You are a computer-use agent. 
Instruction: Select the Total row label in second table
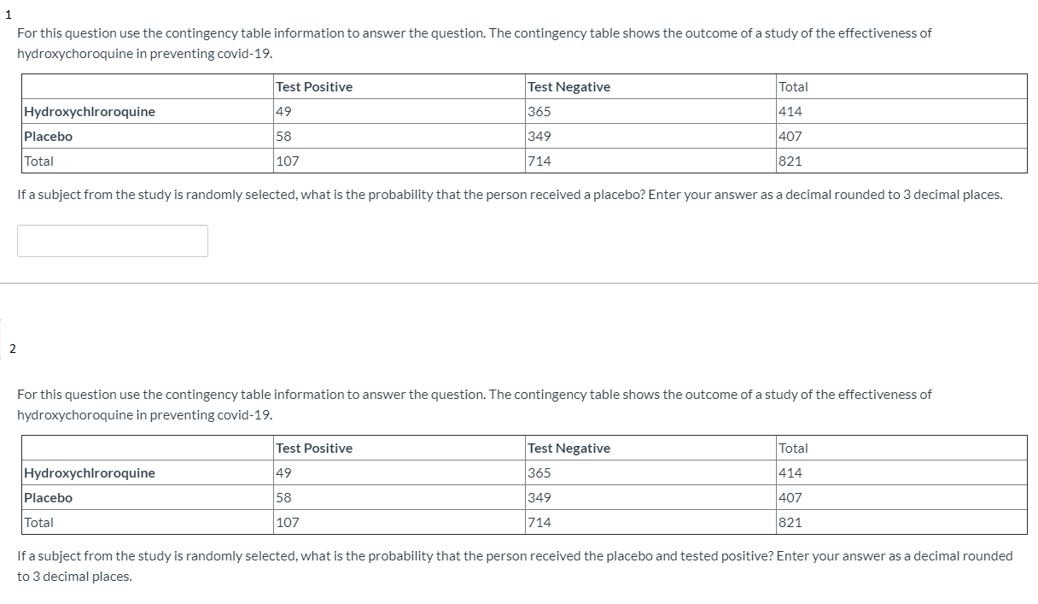tap(40, 522)
